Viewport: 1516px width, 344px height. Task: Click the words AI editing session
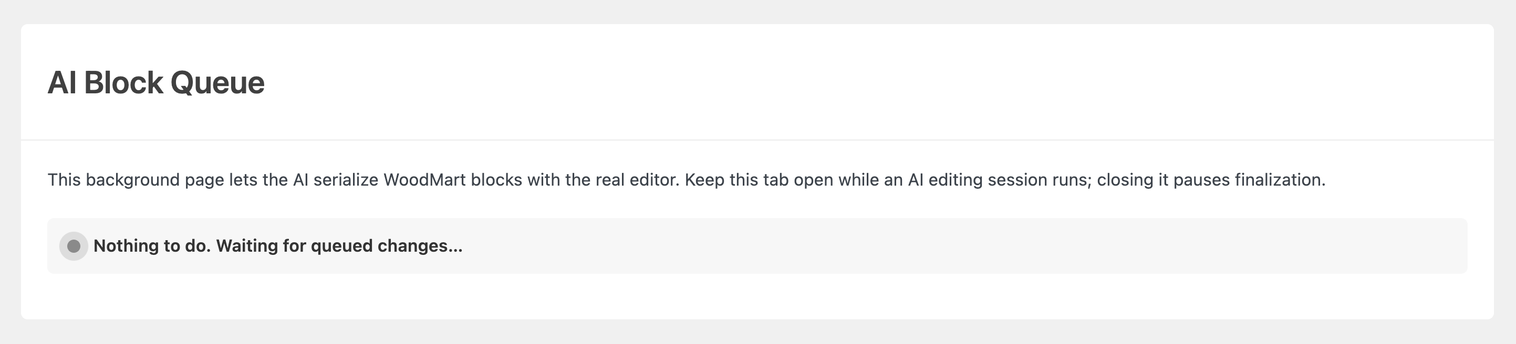[x=976, y=180]
